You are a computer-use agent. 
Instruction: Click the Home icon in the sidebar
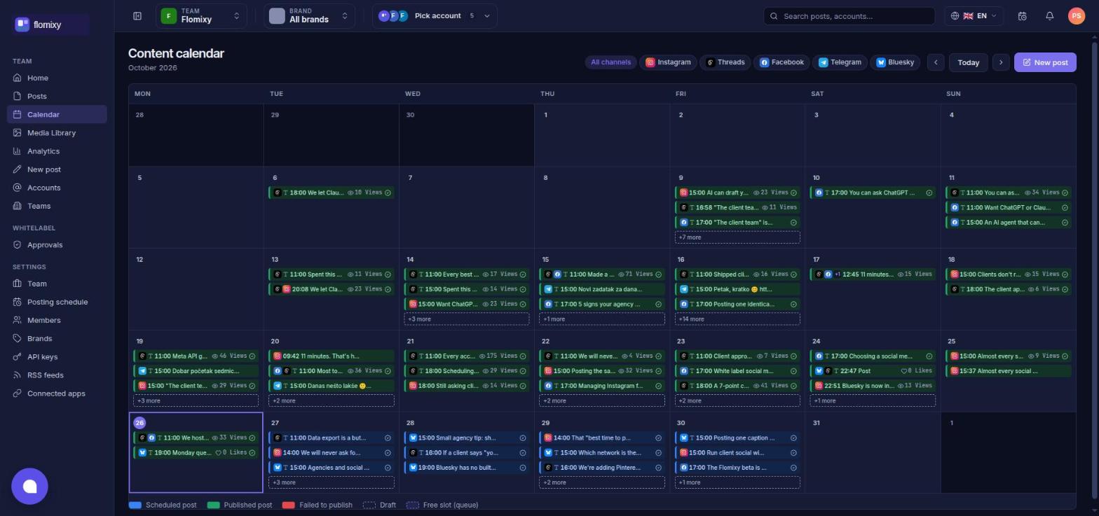coord(18,78)
